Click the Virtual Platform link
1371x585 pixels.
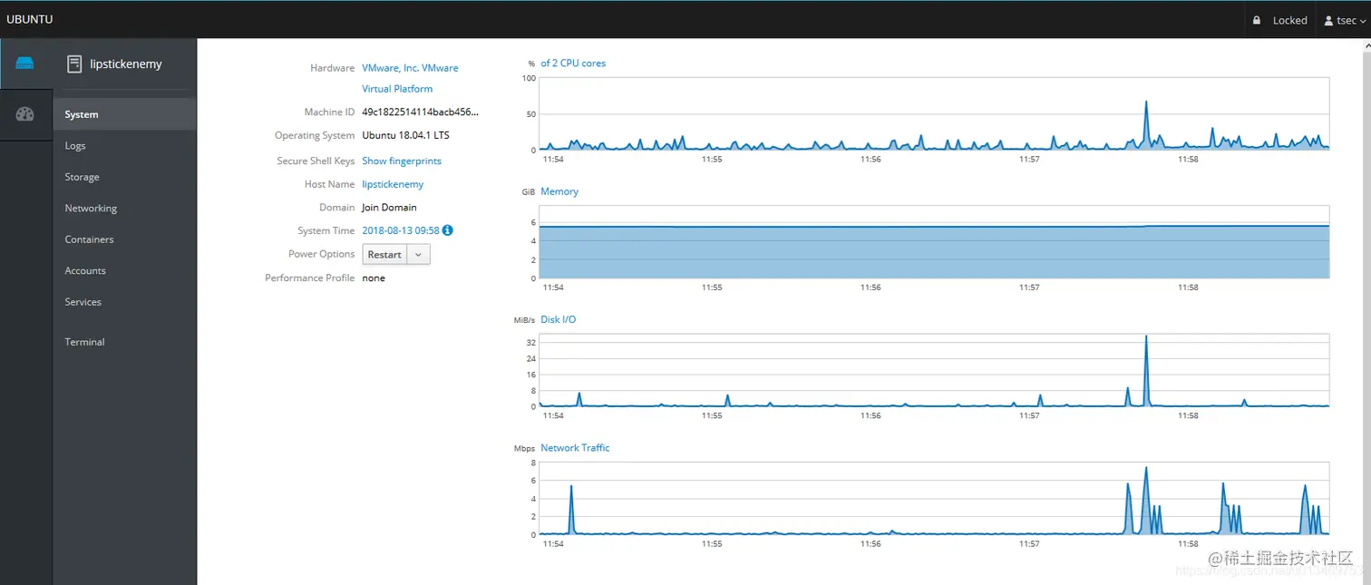click(397, 89)
